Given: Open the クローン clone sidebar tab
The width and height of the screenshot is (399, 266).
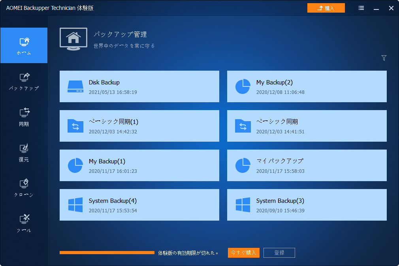Looking at the screenshot, I should [x=24, y=188].
